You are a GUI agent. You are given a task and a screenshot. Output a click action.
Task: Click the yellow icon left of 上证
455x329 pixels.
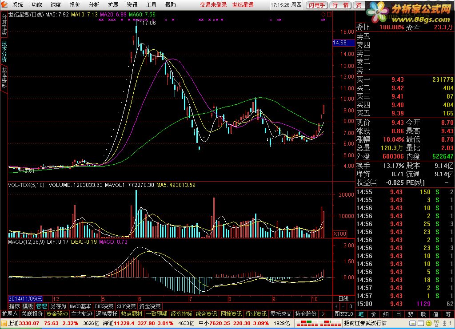4,323
